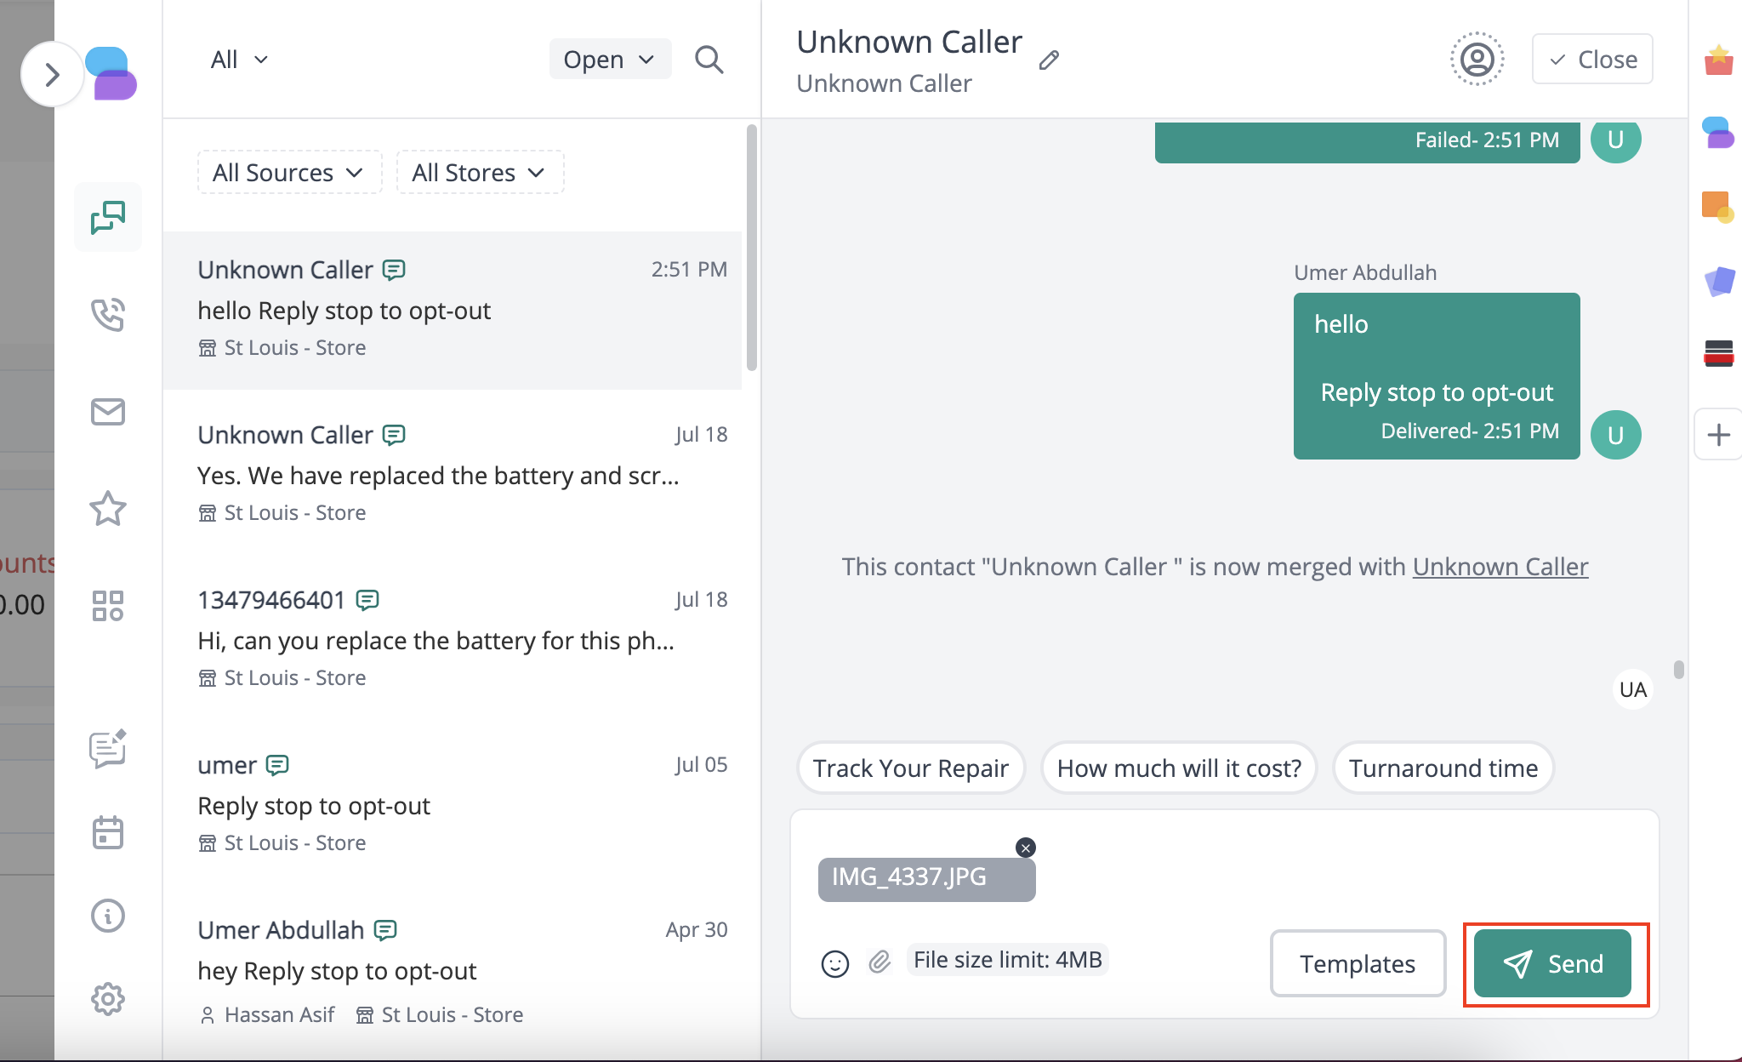The height and width of the screenshot is (1062, 1742).
Task: Expand the All Sources dropdown
Action: coord(289,173)
